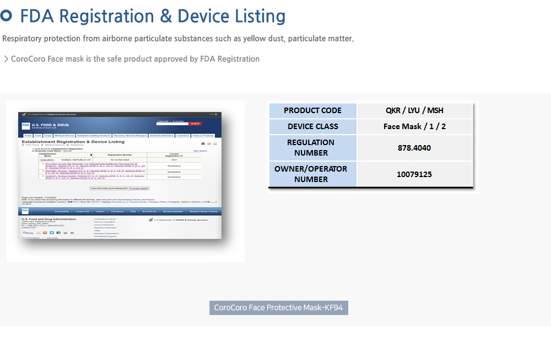Click the U.S. FOOD & DRUG logo in the screenshot
The height and width of the screenshot is (352, 551).
point(45,126)
